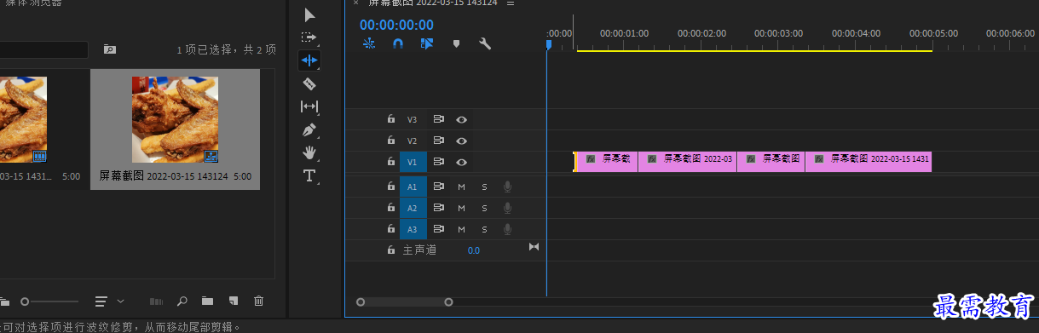The width and height of the screenshot is (1039, 333).
Task: Lock the master audio track (主声道)
Action: (x=391, y=250)
